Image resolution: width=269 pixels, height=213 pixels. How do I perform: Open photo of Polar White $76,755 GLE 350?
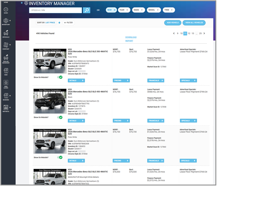pos(50,61)
